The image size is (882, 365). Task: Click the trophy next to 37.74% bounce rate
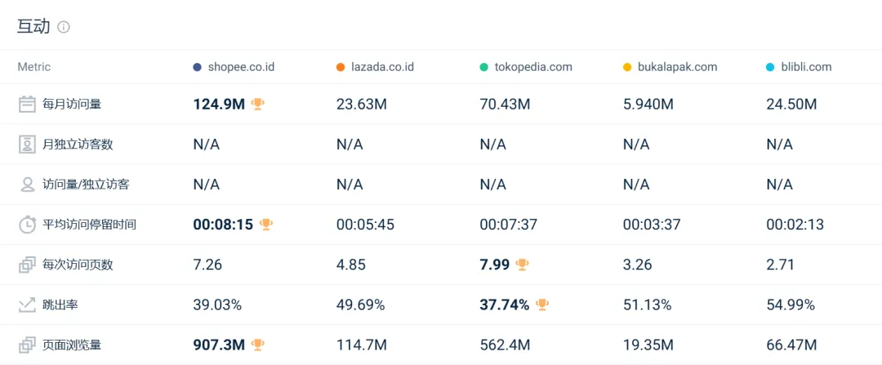[542, 305]
